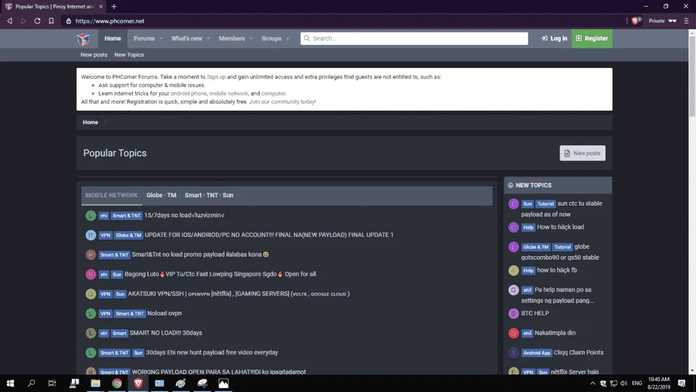
Task: Open topic 'Noload ovpn'
Action: tap(165, 313)
